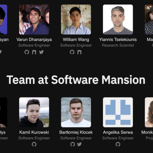
Task: Select the name Yiannis Tselekounis
Action: (x=118, y=39)
